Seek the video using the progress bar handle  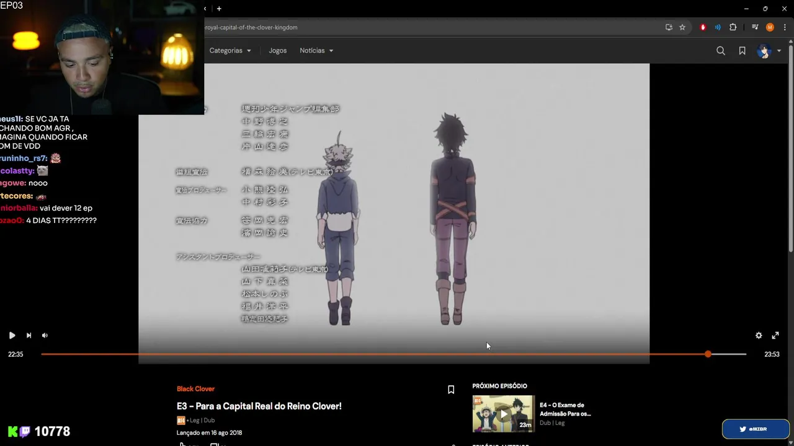coord(708,354)
